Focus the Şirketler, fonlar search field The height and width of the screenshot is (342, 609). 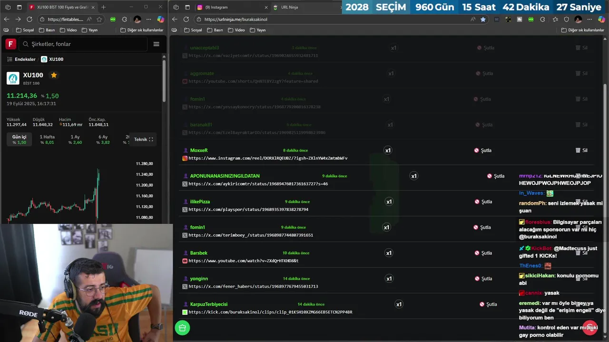[83, 44]
